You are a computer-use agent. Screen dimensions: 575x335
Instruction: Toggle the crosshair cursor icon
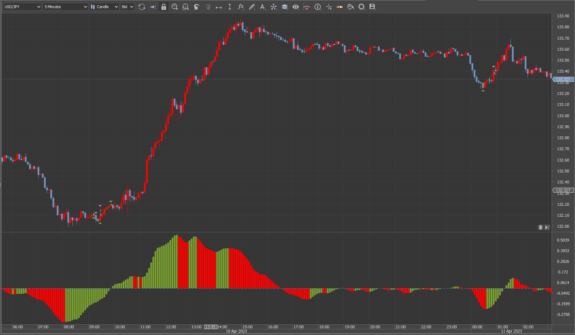click(329, 7)
